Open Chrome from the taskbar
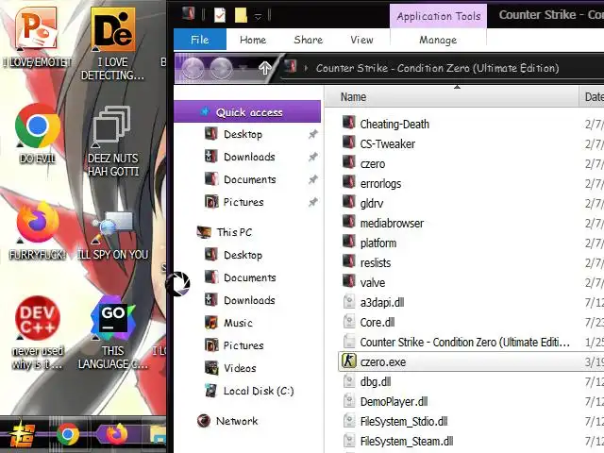The height and width of the screenshot is (453, 604). tap(68, 434)
